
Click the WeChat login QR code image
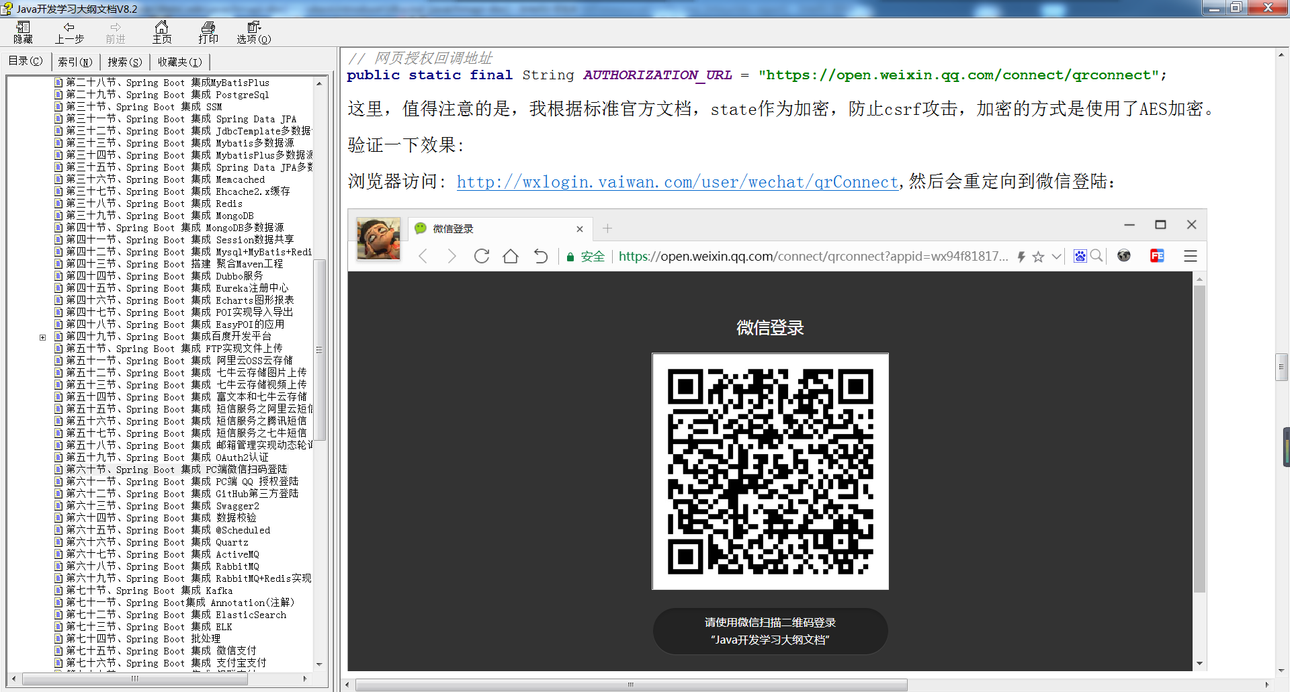[x=770, y=471]
